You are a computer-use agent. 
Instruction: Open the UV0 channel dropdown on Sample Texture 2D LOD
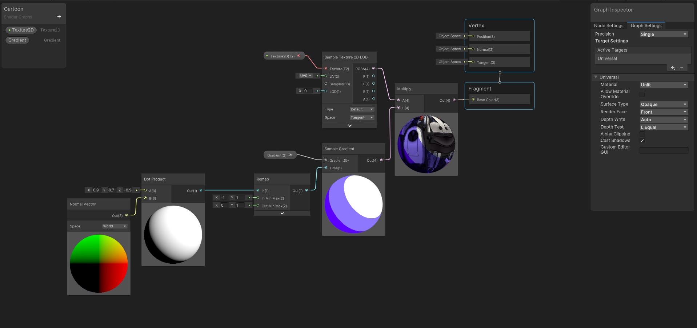305,76
